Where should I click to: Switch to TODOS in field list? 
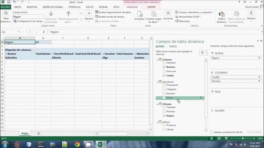click(x=173, y=46)
